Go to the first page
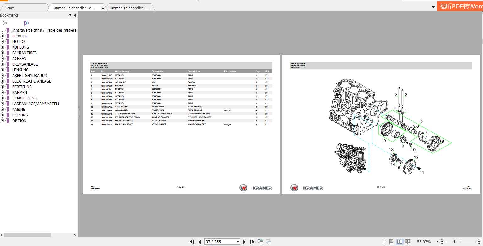The width and height of the screenshot is (483, 246). pos(192,242)
